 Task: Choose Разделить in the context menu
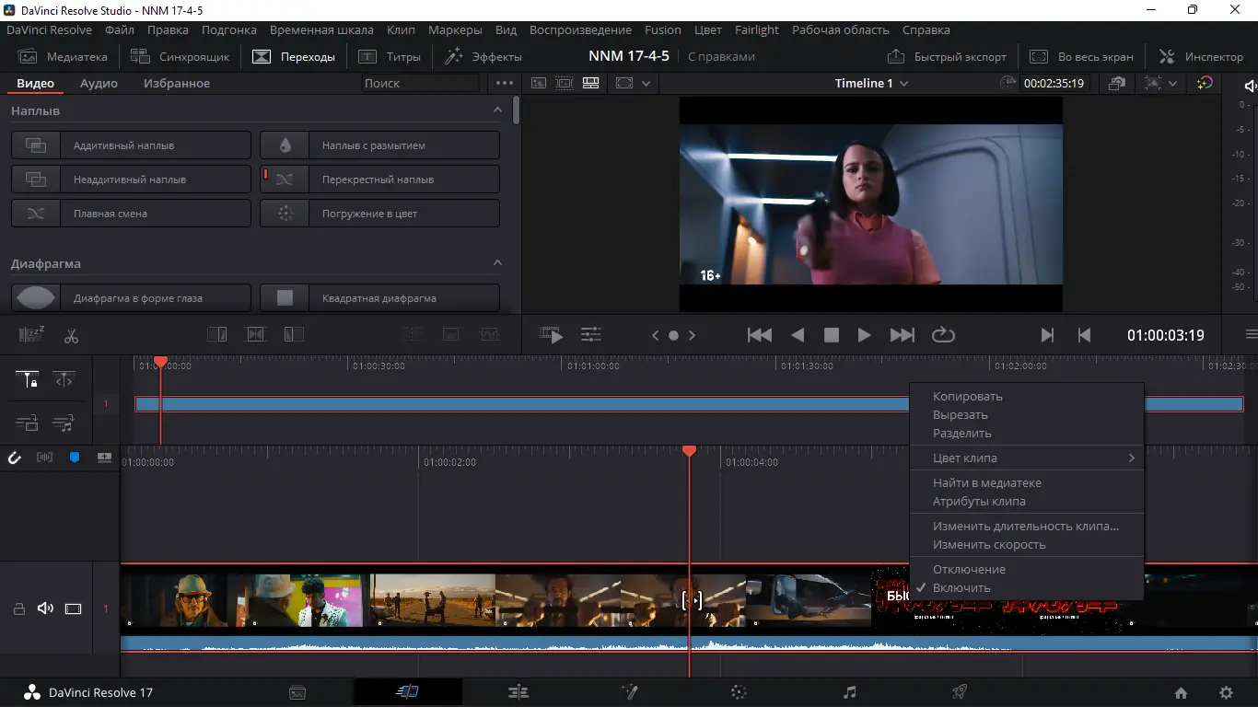coord(961,433)
